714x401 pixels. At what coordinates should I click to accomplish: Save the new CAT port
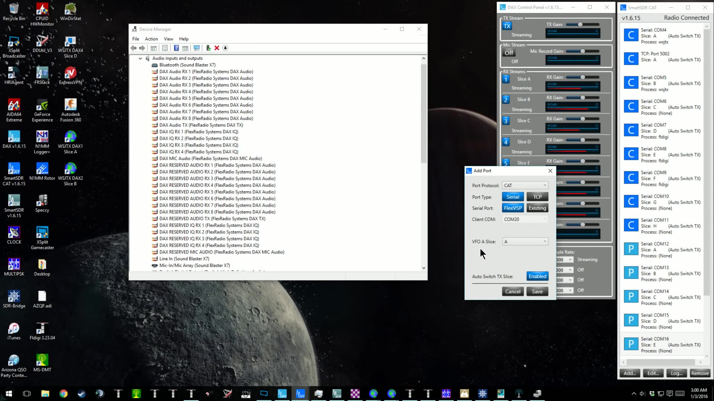537,291
